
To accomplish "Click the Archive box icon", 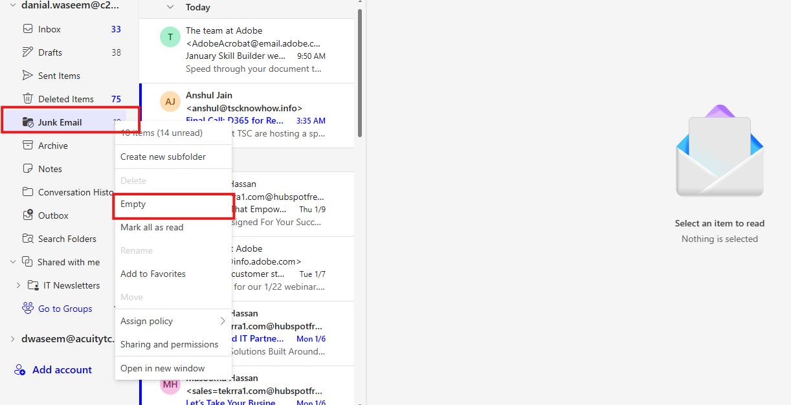I will click(27, 146).
